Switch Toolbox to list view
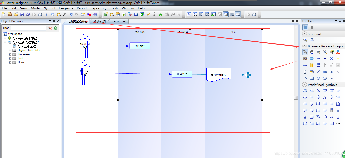Screen dimensions: 345x158 pos(311,27)
